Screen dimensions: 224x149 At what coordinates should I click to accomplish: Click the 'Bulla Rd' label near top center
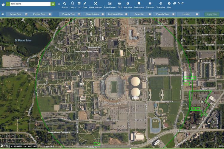160,25
